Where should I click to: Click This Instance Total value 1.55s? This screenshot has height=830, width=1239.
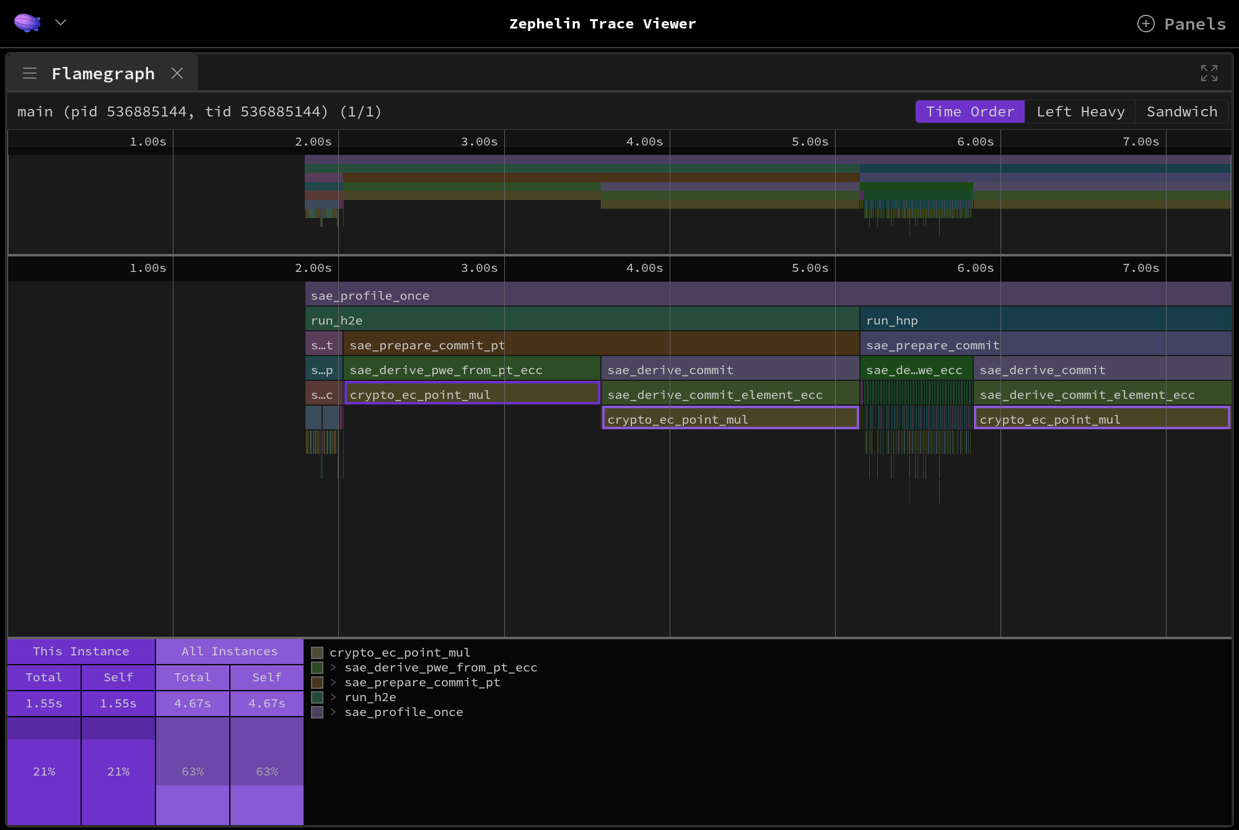44,703
